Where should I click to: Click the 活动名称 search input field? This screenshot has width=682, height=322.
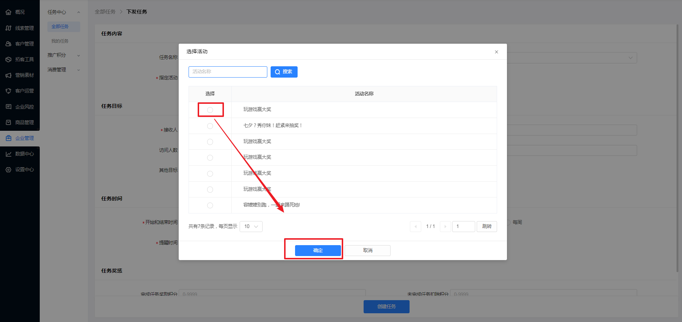click(228, 72)
